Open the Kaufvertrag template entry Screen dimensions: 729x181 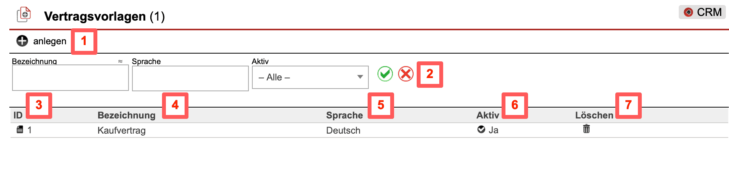tap(121, 131)
